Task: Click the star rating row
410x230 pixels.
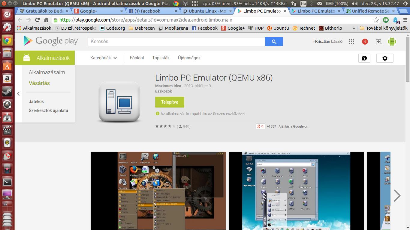Action: click(165, 126)
